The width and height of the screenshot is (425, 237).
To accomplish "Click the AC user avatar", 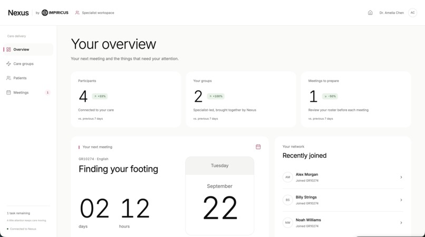I will point(412,13).
